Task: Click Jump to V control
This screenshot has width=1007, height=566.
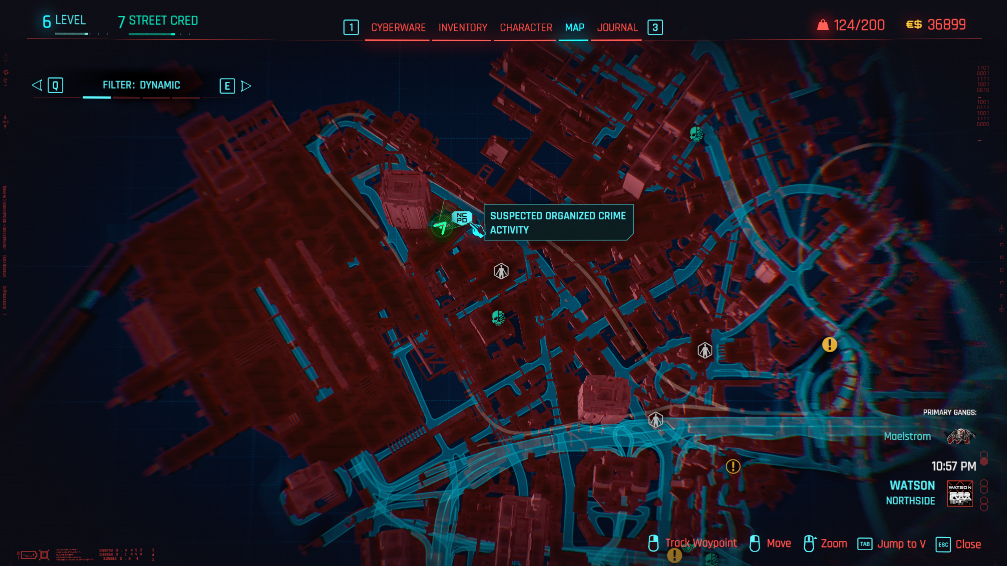Action: pyautogui.click(x=901, y=544)
